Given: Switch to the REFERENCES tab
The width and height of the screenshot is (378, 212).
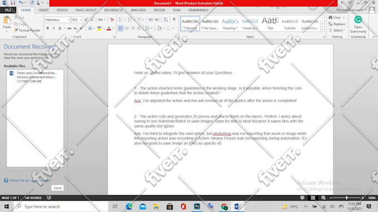Looking at the screenshot, I should point(113,10).
